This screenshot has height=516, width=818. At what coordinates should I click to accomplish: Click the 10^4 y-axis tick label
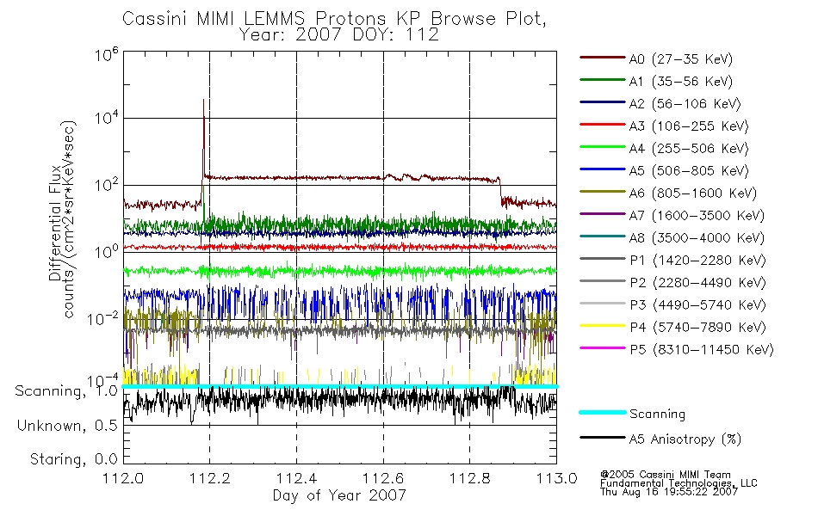[107, 119]
